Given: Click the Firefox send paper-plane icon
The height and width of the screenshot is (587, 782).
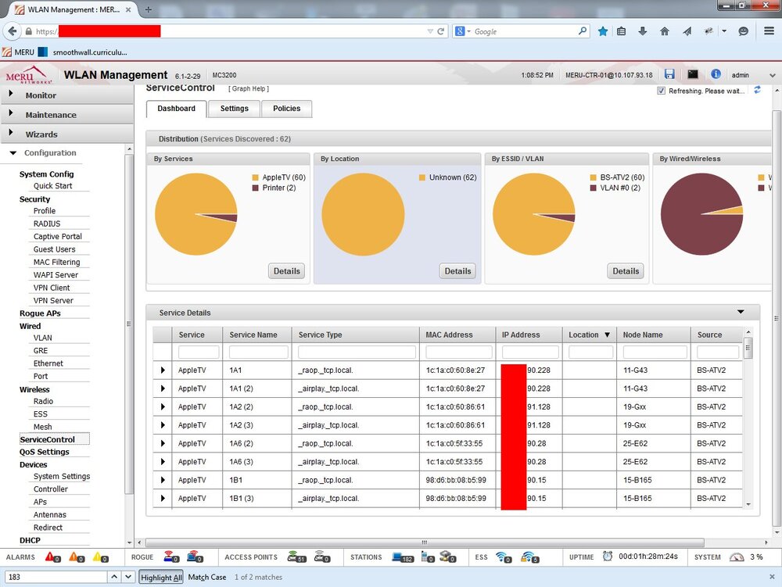Looking at the screenshot, I should pyautogui.click(x=687, y=31).
